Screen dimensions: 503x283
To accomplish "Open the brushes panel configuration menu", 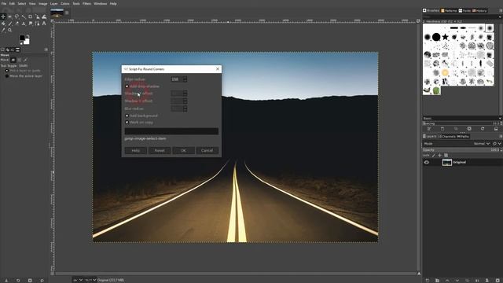I will 501,10.
